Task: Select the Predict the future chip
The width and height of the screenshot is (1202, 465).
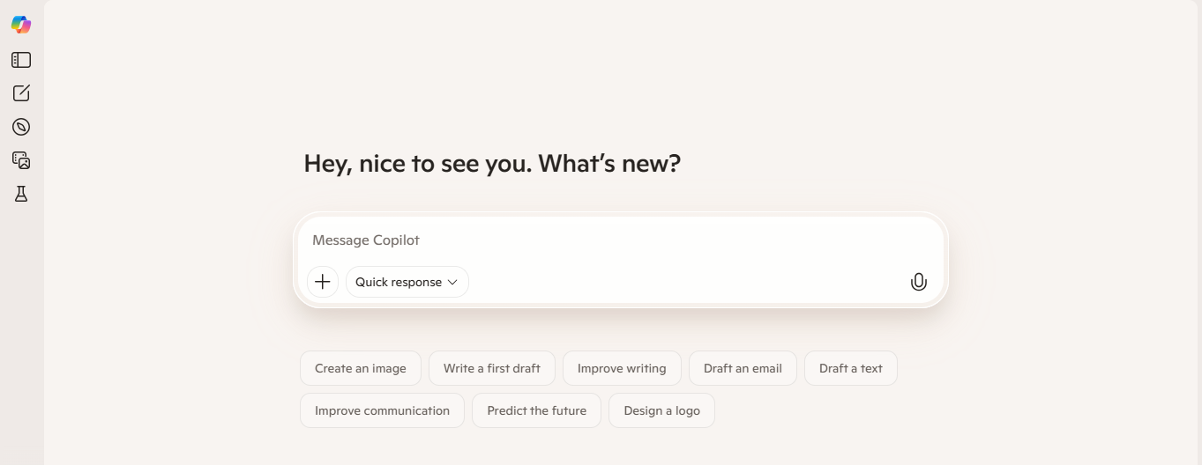Action: click(x=536, y=410)
